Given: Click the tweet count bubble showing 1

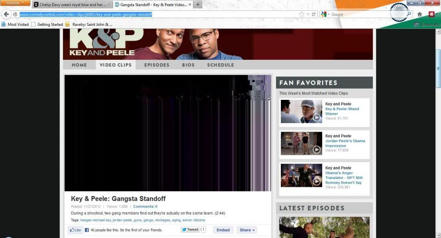Looking at the screenshot, I should click(x=203, y=229).
